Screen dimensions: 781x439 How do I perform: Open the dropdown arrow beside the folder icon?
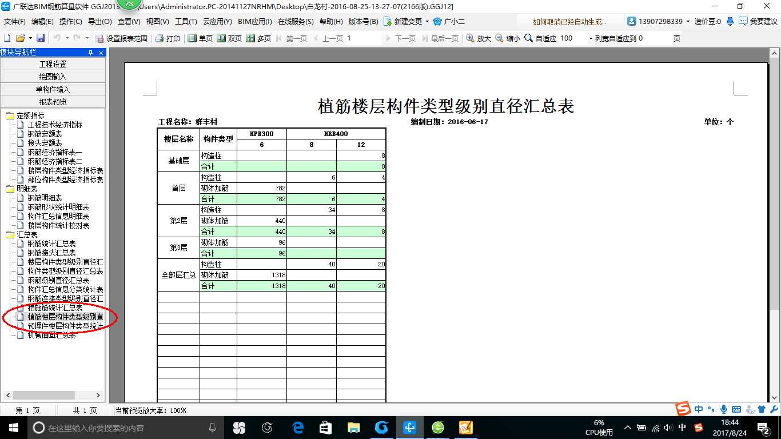point(30,38)
